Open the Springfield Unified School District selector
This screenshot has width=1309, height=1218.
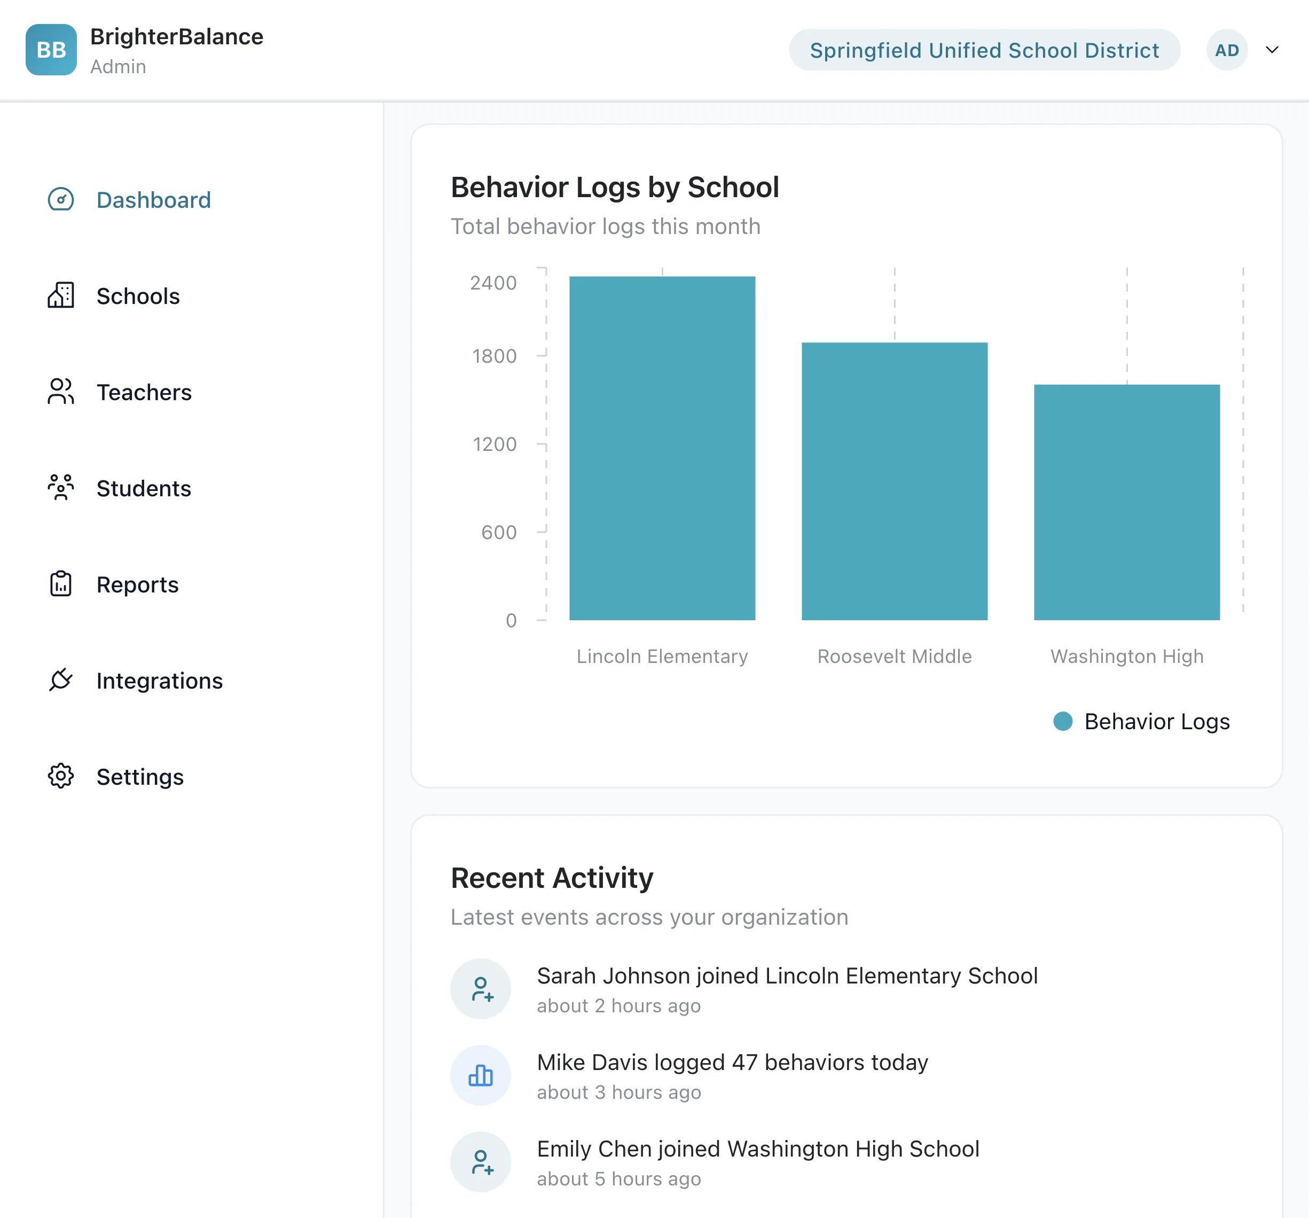tap(984, 49)
